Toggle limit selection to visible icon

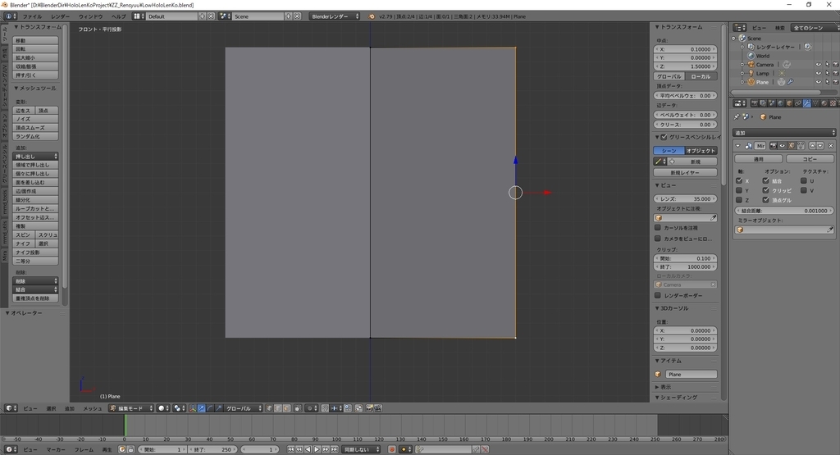(x=297, y=408)
